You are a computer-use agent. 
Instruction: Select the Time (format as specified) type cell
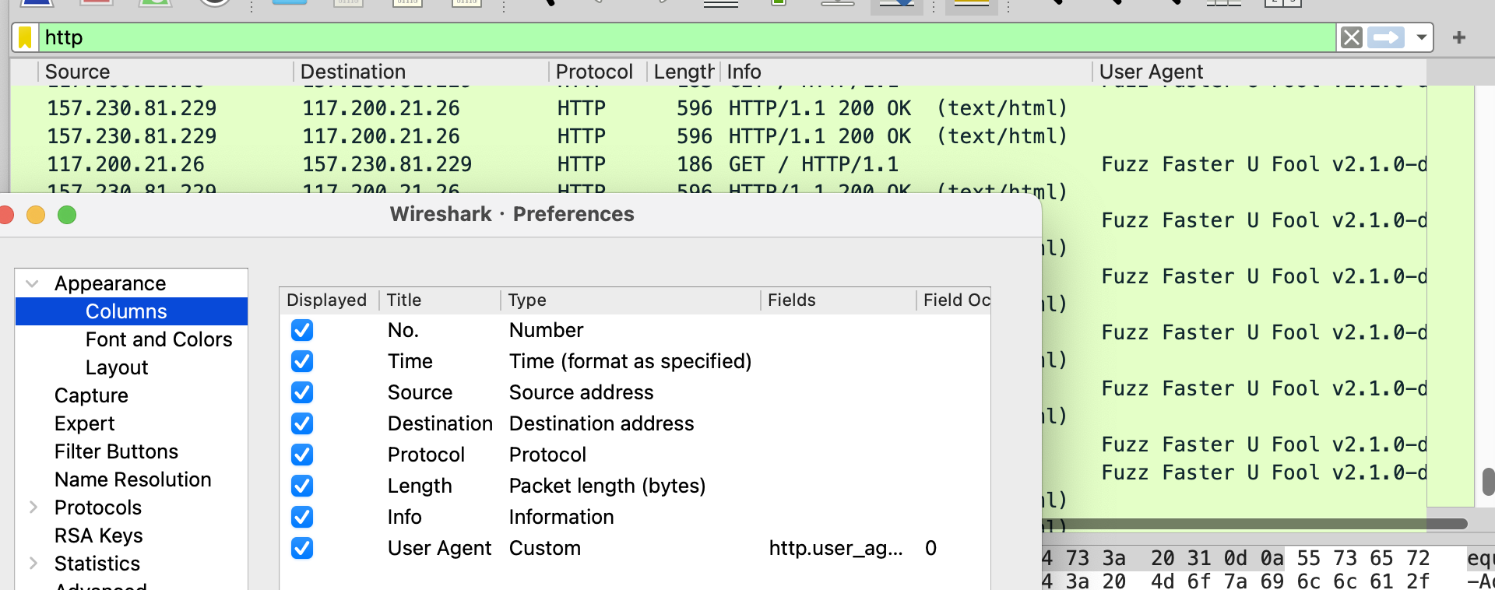(630, 361)
